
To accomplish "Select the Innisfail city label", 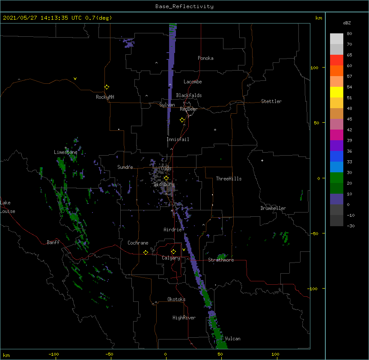I will tap(178, 139).
